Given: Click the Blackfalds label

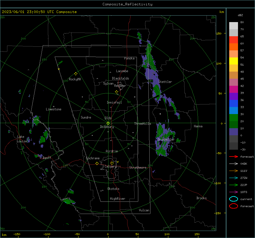Looking at the screenshot, I should (x=120, y=78).
